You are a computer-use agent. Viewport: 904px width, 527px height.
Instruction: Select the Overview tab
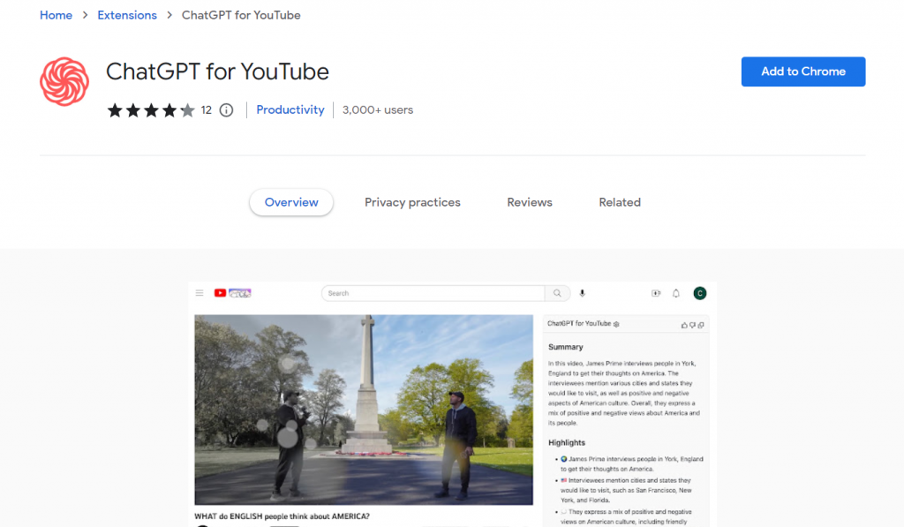click(x=291, y=202)
